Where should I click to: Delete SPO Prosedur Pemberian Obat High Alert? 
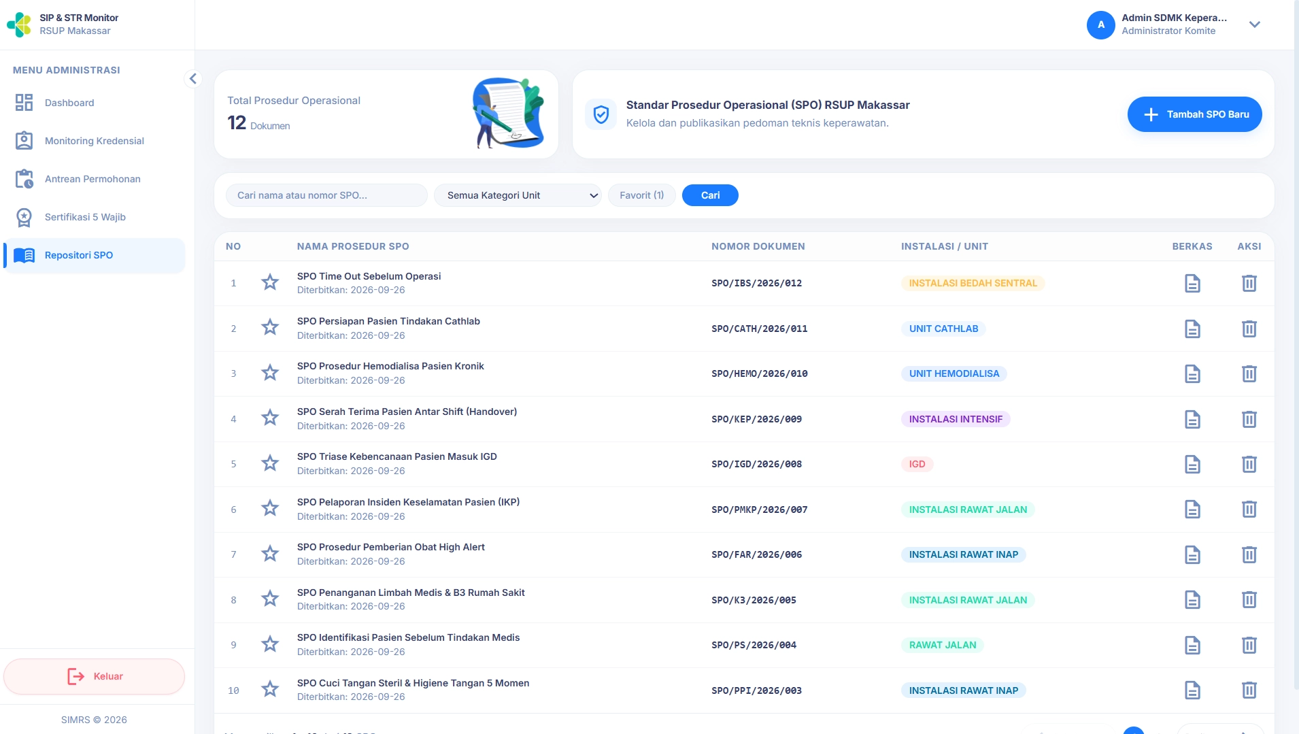click(x=1249, y=554)
